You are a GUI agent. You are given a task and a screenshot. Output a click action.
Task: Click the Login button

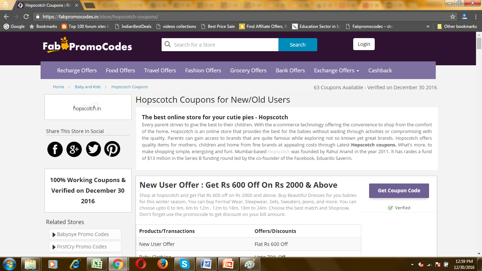[x=364, y=44]
